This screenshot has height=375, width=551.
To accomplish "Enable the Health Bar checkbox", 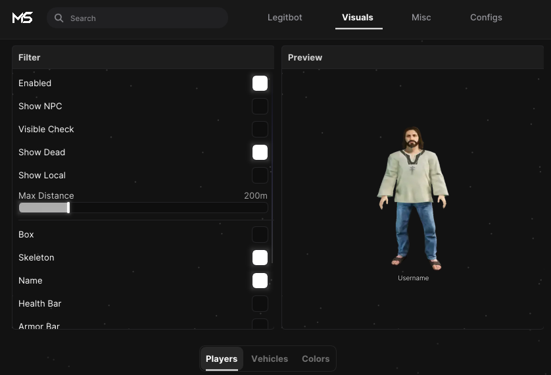I will (x=260, y=304).
